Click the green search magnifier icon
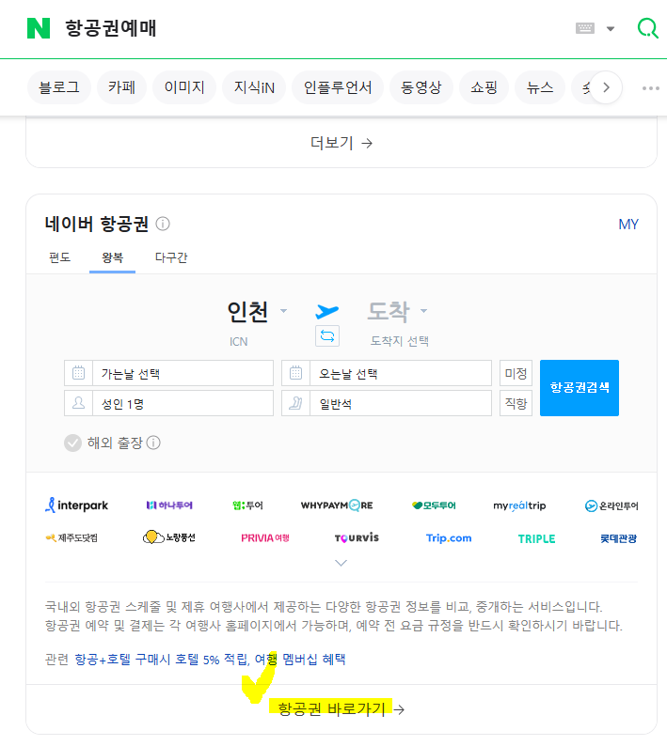The width and height of the screenshot is (667, 746). click(647, 28)
